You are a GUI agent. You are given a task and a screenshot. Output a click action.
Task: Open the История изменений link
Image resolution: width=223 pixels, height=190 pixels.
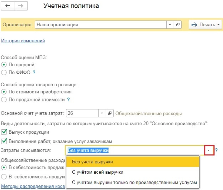click(x=23, y=41)
